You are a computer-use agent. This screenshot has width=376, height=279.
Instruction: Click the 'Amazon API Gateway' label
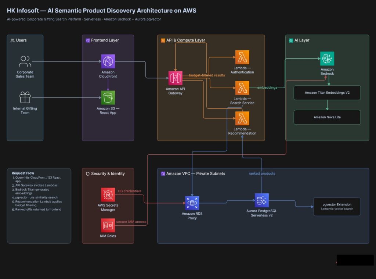click(x=175, y=91)
